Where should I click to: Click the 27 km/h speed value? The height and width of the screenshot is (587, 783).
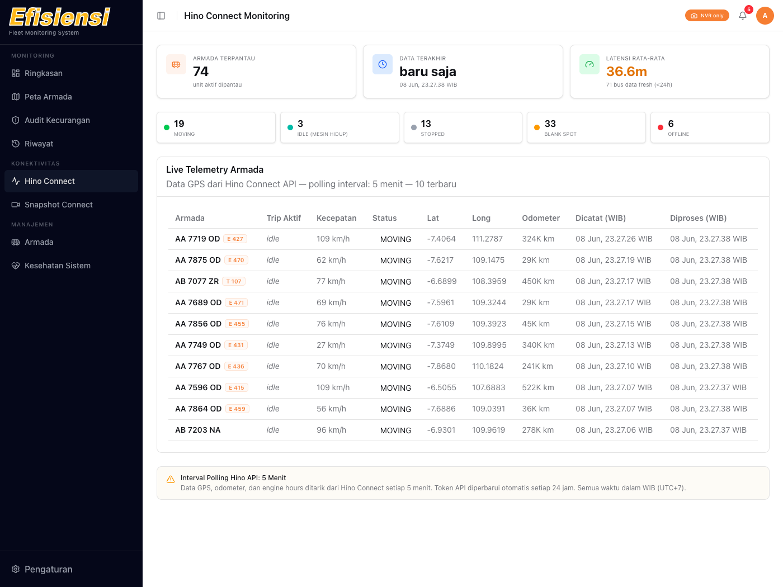coord(331,345)
